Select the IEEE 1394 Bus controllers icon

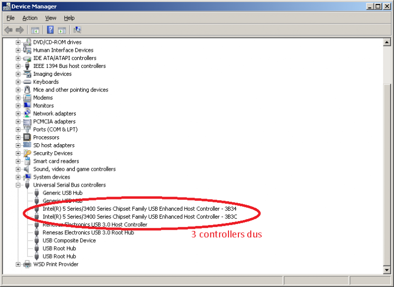pos(27,66)
